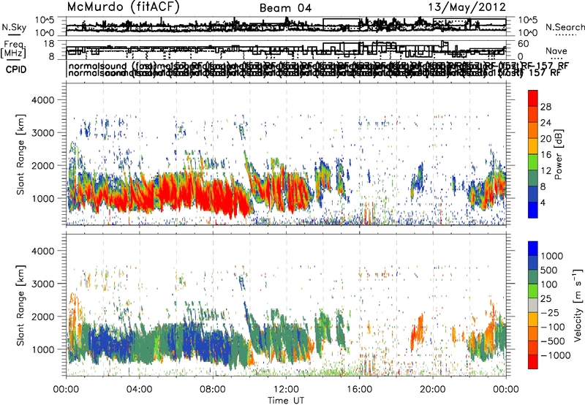Image resolution: width=585 pixels, height=405 pixels.
Task: Click the "Time UT" axis title
Action: point(286,401)
